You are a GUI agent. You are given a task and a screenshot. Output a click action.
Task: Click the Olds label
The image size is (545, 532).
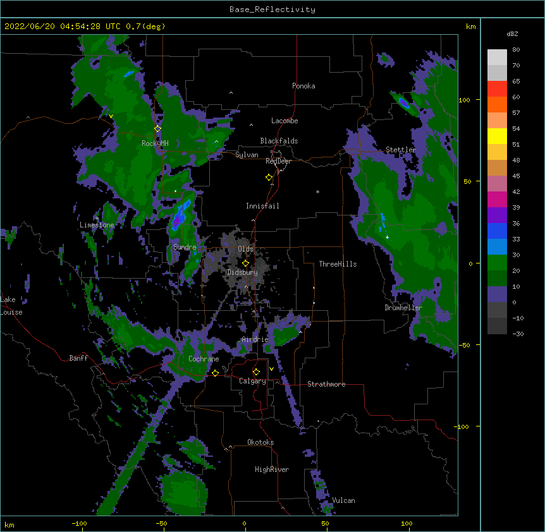[x=245, y=249]
